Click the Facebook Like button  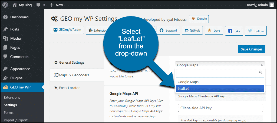click(x=234, y=31)
